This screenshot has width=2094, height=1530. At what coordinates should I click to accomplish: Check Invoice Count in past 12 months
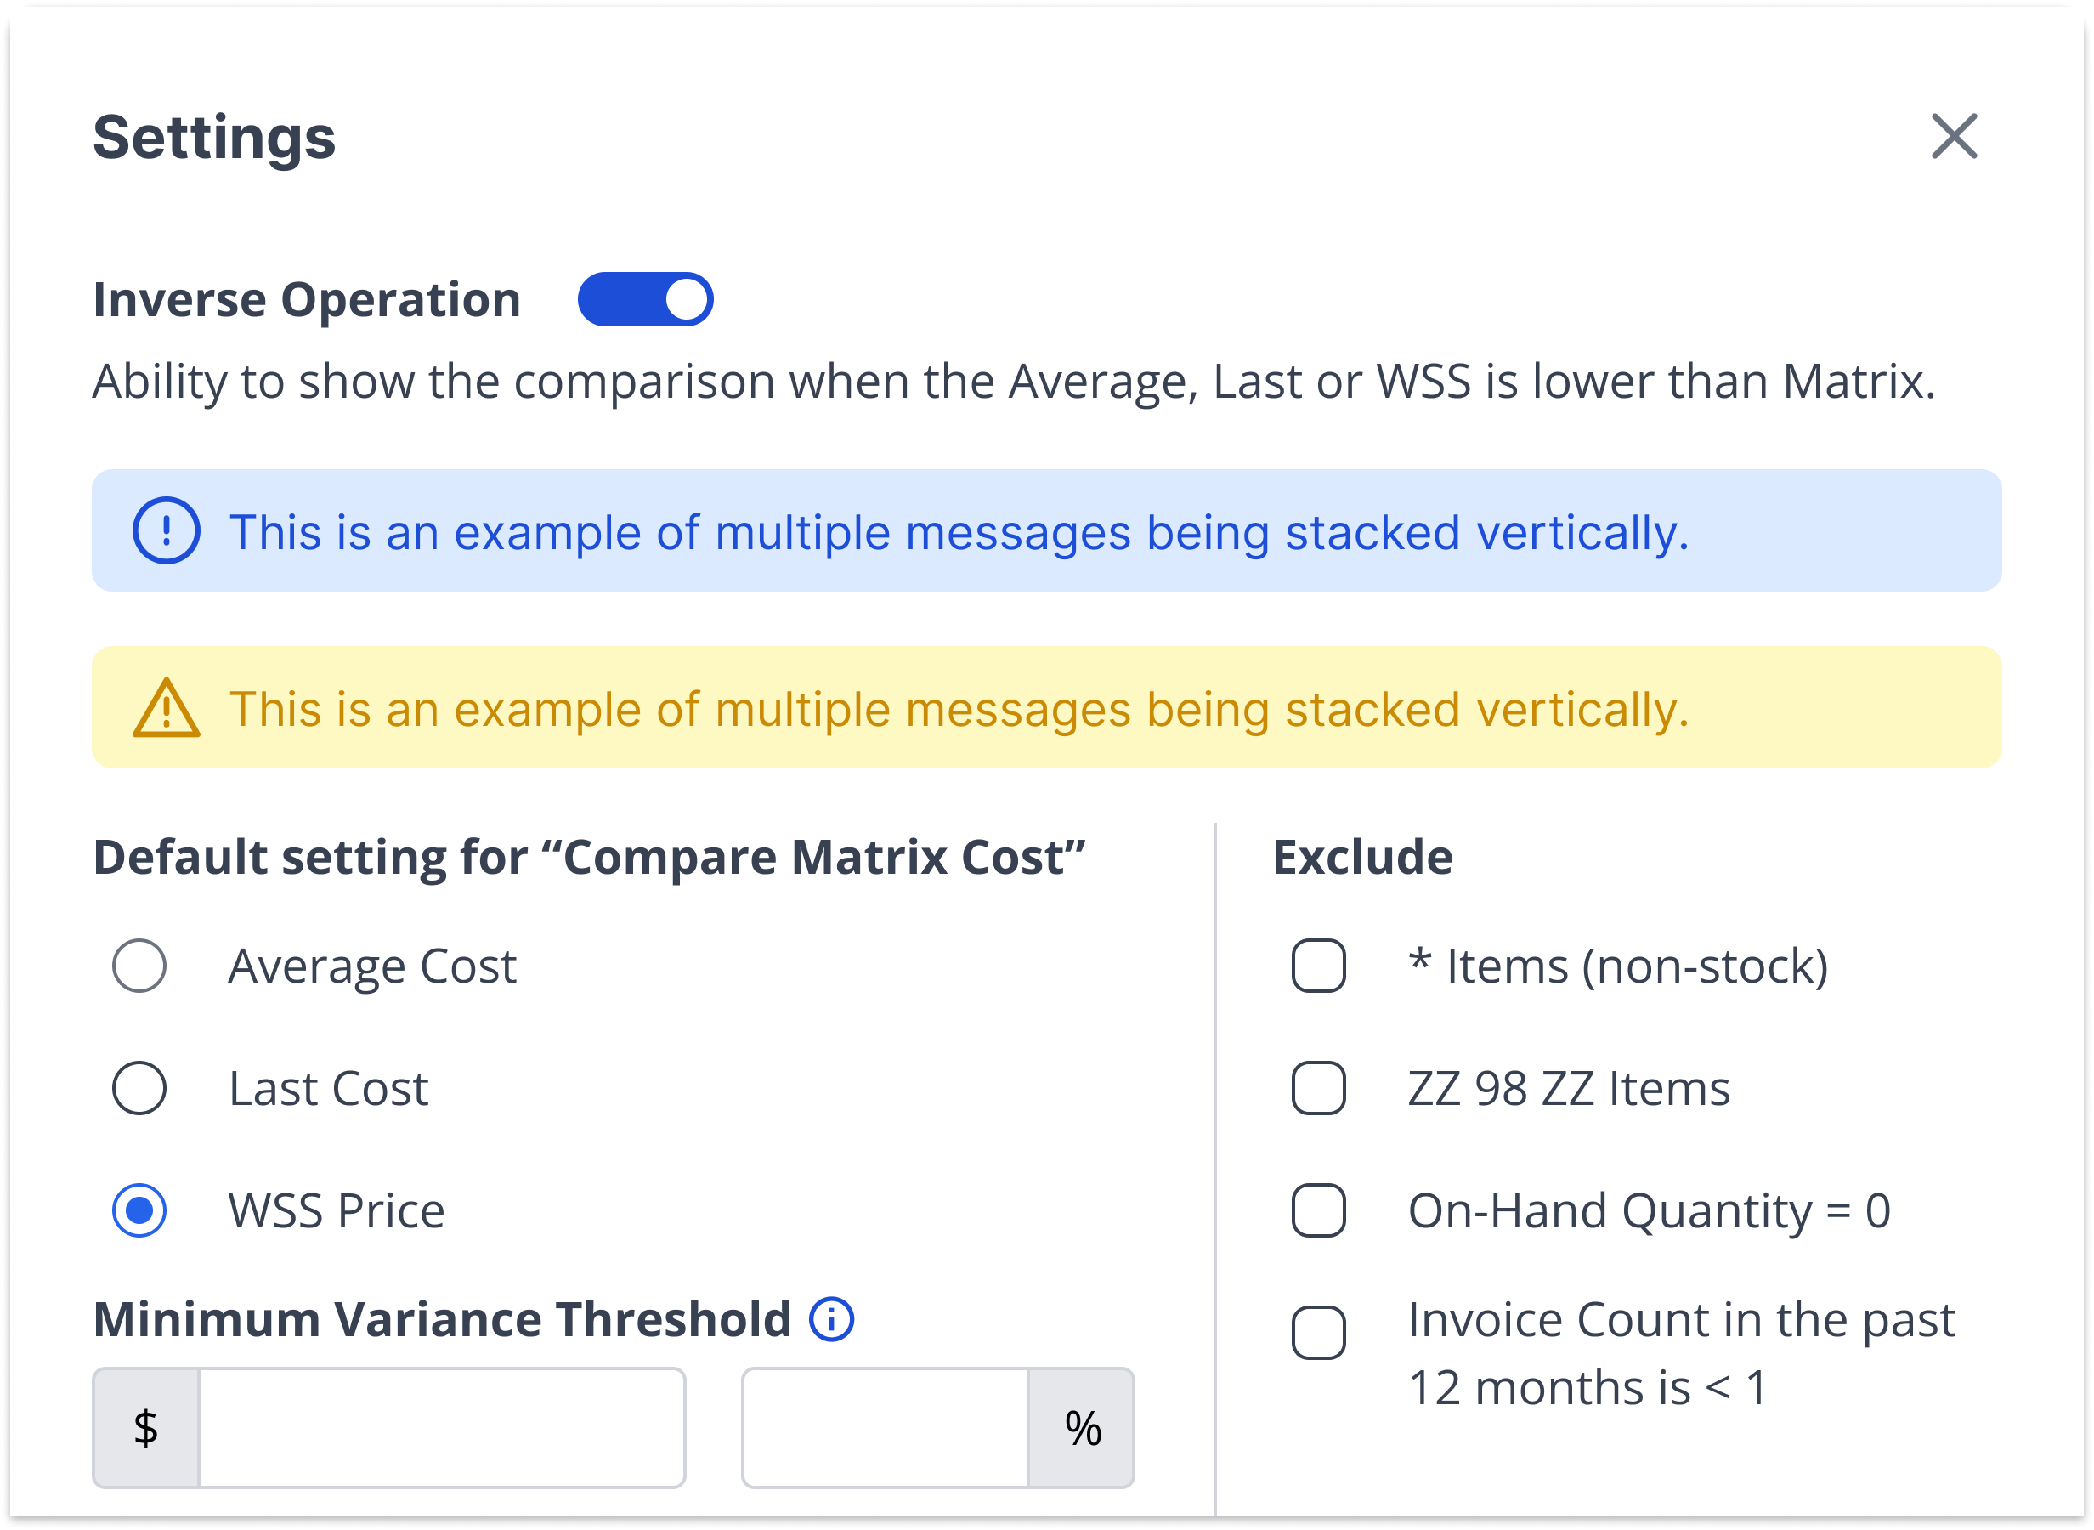tap(1318, 1333)
